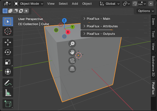
Task: Select the Scale tool
Action: 8,62
